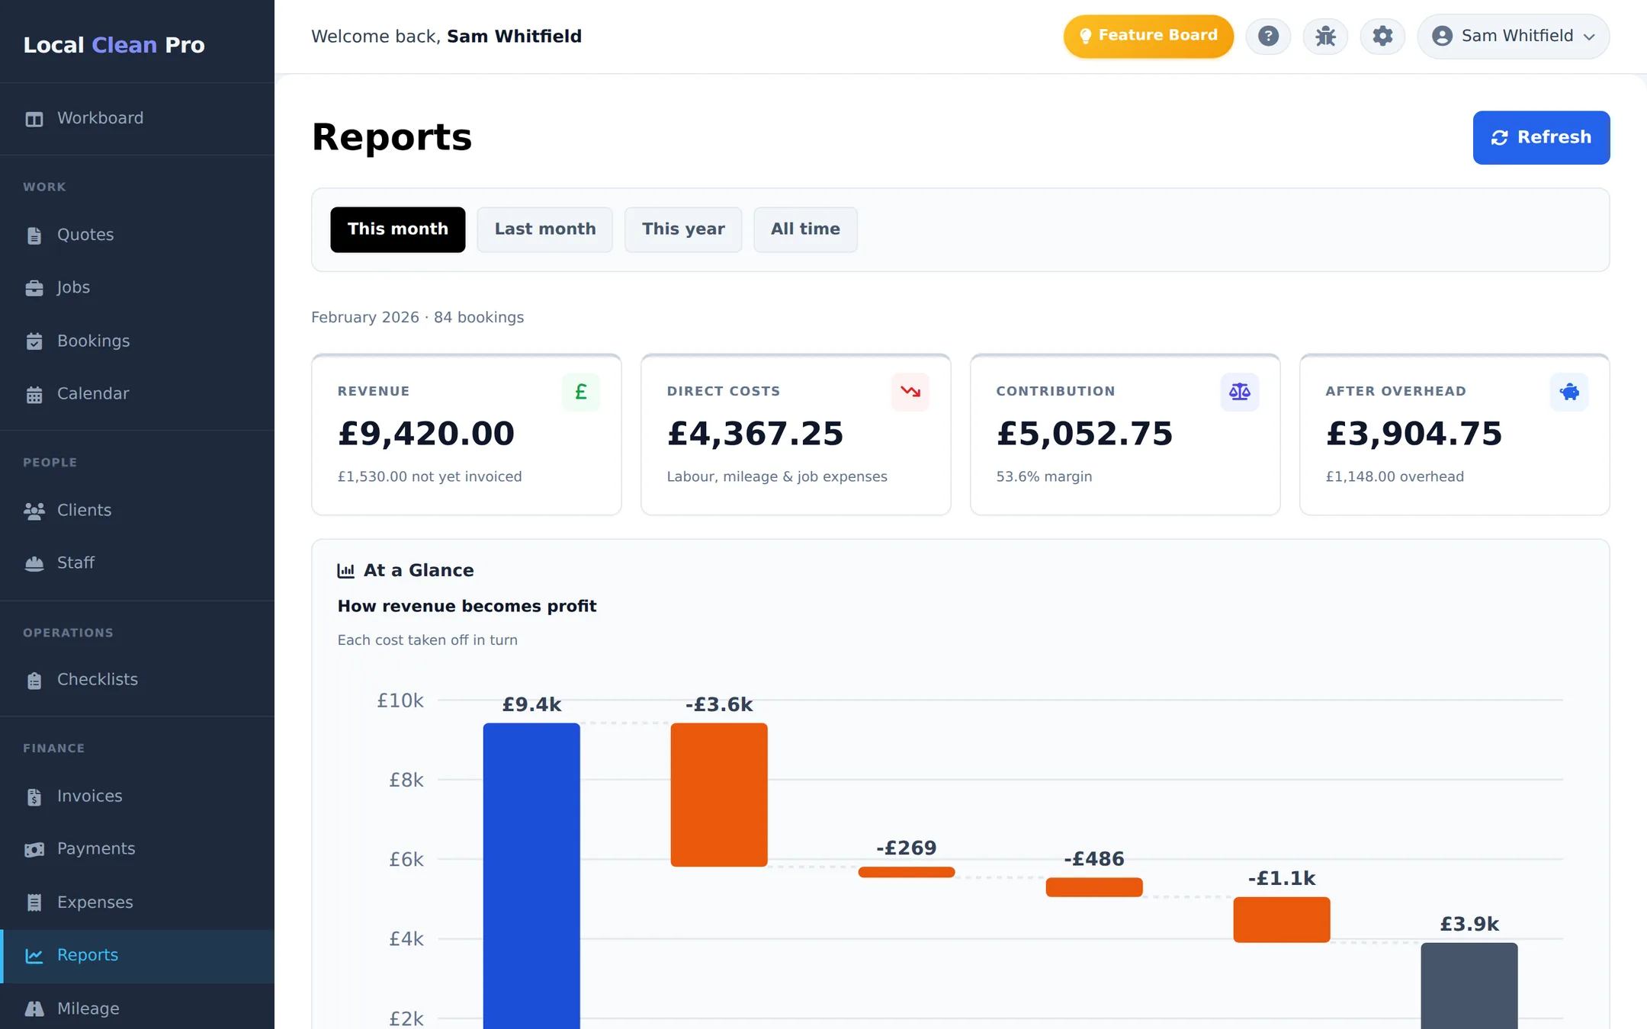The image size is (1647, 1029).
Task: Go to Clients page
Action: (x=137, y=511)
